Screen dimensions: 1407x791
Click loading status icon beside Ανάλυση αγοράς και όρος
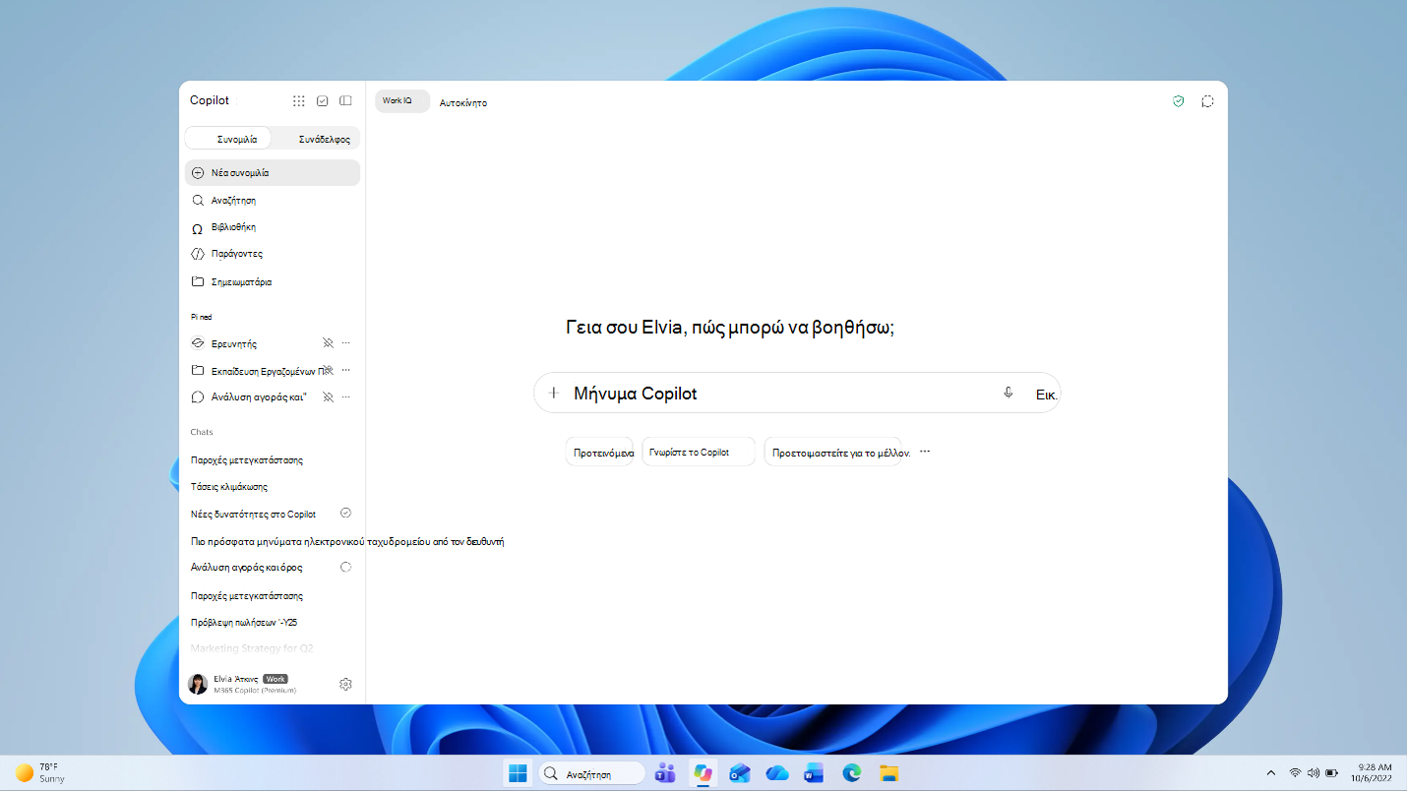click(x=346, y=568)
